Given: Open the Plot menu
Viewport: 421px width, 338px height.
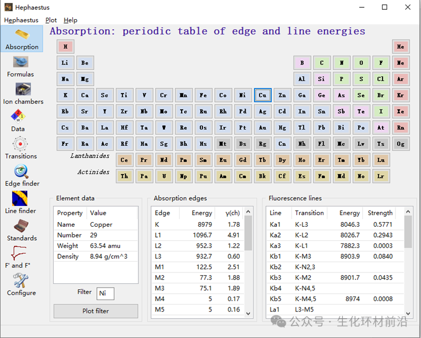Looking at the screenshot, I should 51,20.
